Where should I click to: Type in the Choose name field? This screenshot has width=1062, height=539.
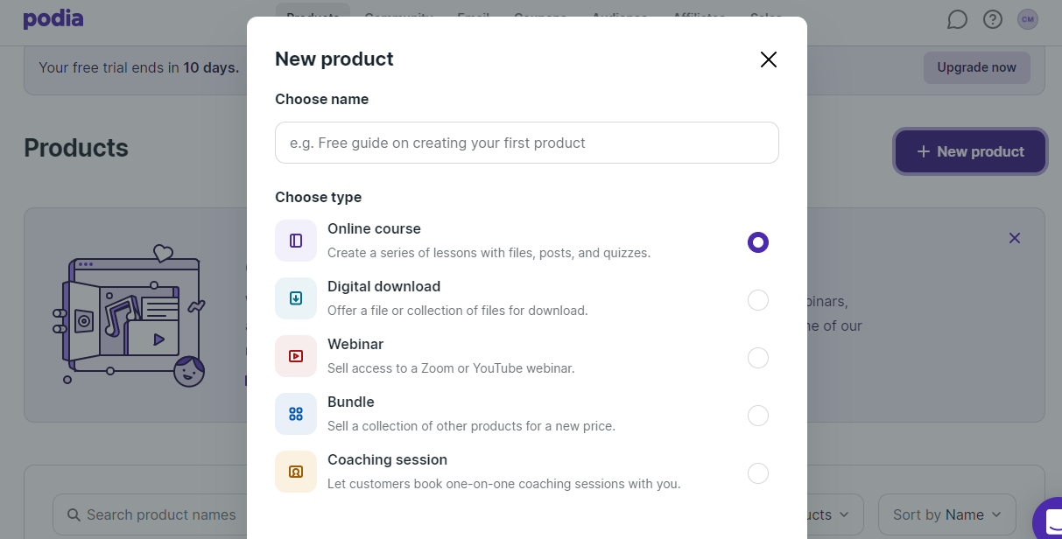[x=526, y=143]
